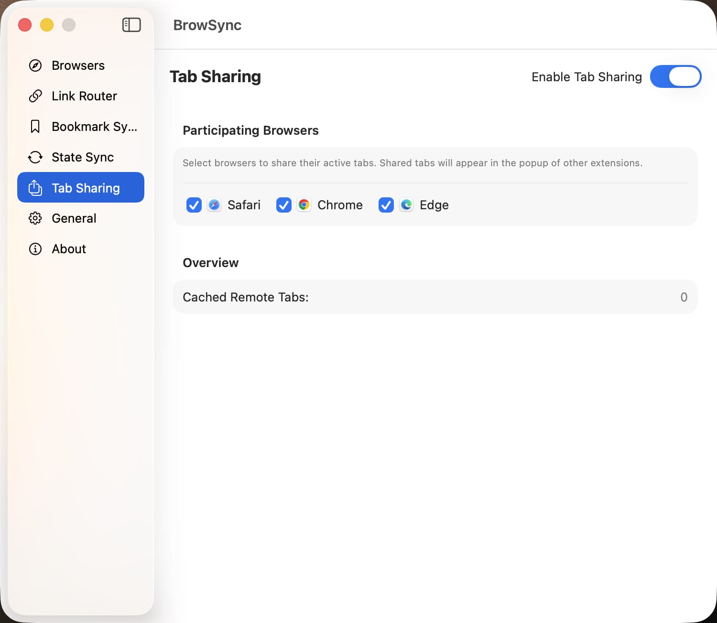Click the Link Router chain icon
The width and height of the screenshot is (717, 623).
click(35, 96)
